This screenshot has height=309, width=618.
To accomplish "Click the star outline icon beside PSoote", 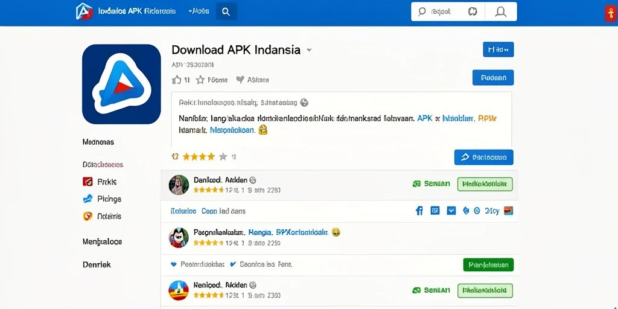I will point(200,80).
